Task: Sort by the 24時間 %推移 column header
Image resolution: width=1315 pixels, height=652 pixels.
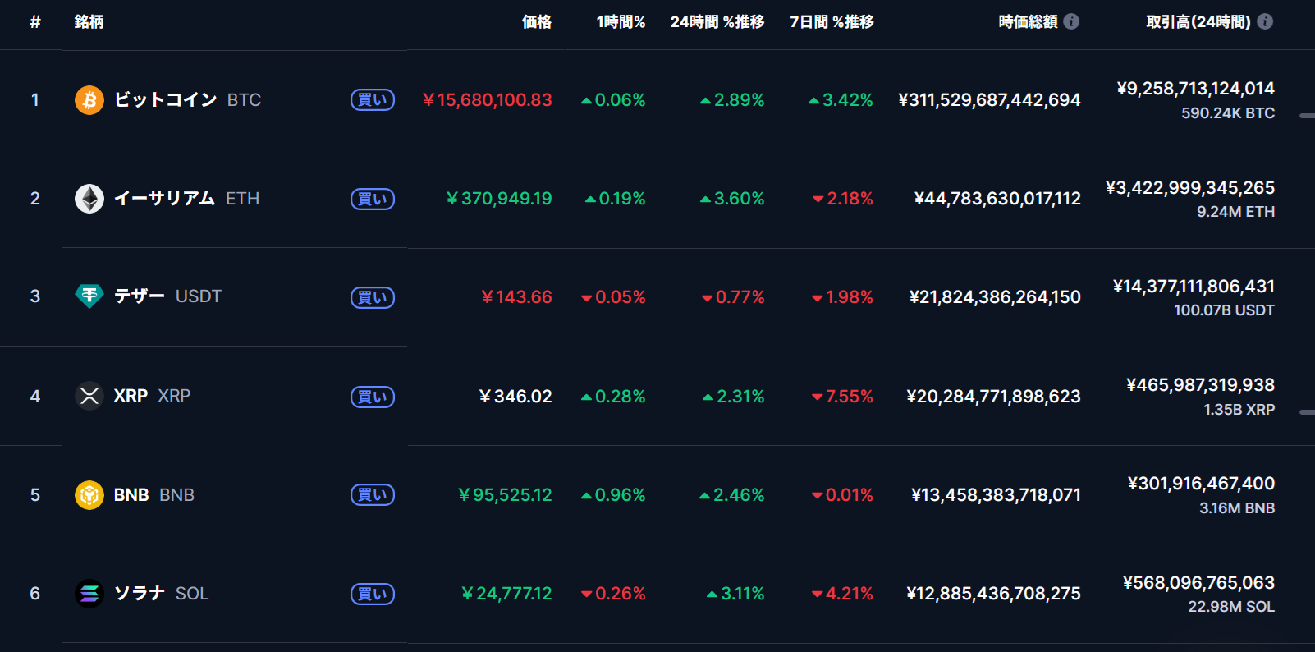Action: (x=717, y=22)
